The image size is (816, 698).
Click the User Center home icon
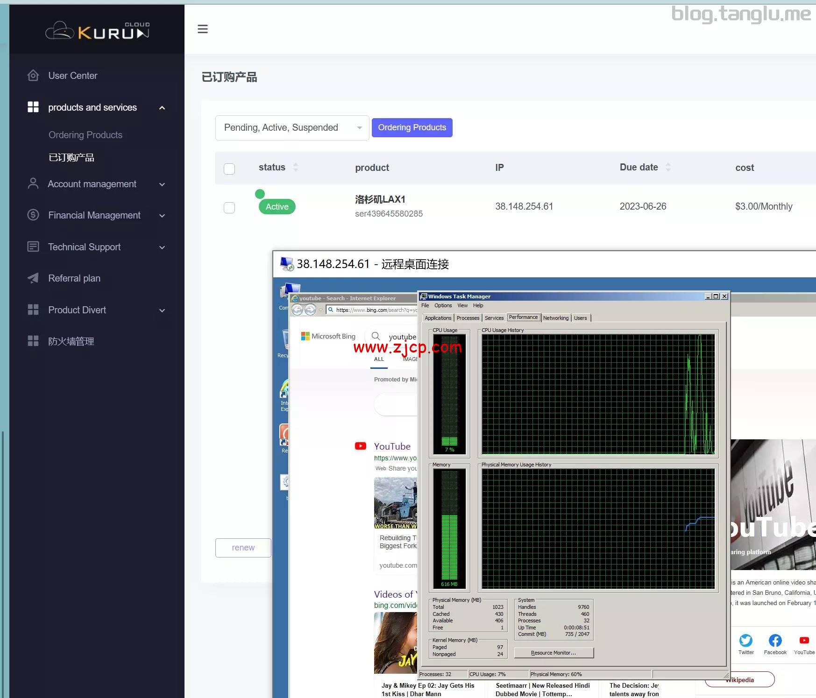(x=33, y=75)
